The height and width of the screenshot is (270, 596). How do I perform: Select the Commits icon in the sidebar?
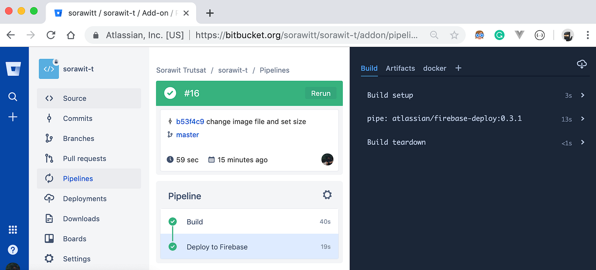[x=49, y=118]
